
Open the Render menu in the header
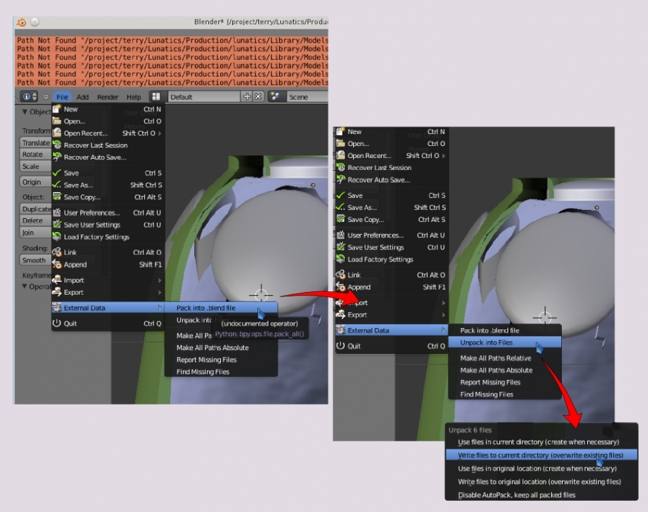(108, 97)
